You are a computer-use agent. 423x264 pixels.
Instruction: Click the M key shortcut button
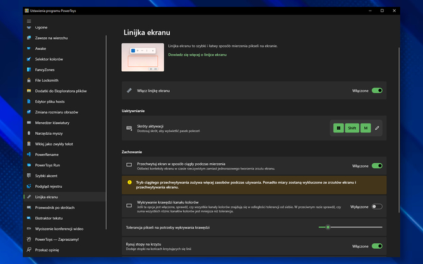tap(366, 128)
